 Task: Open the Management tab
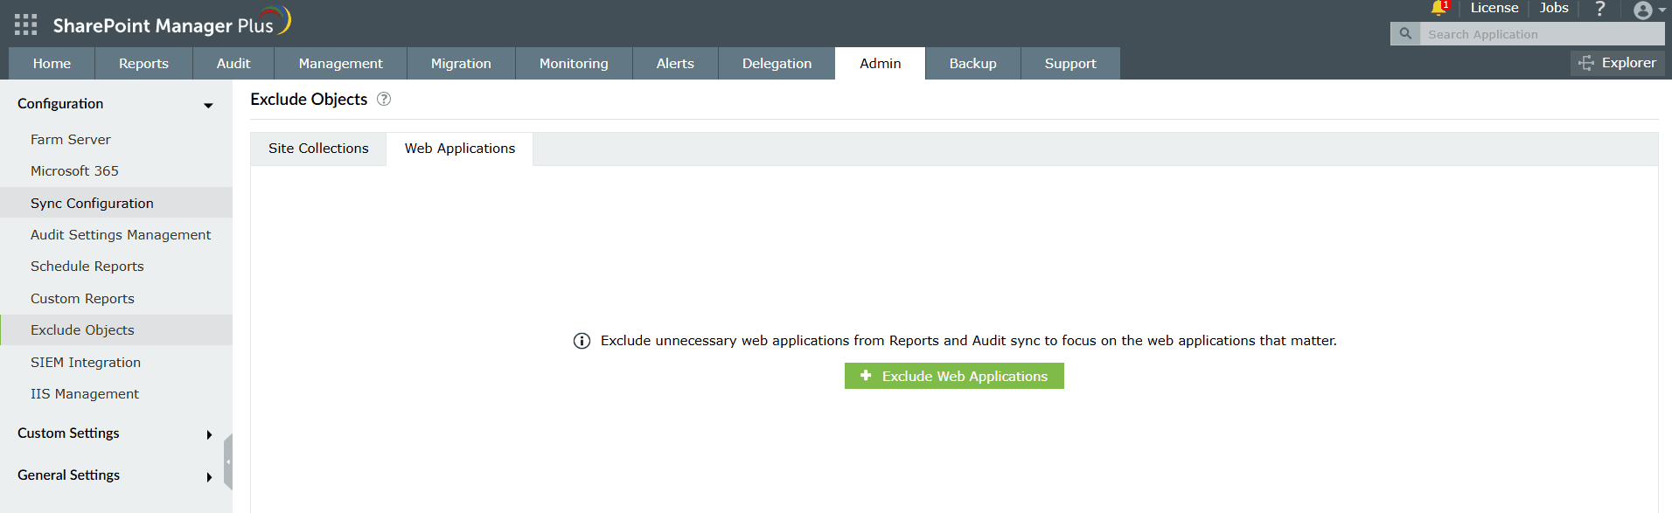[340, 64]
